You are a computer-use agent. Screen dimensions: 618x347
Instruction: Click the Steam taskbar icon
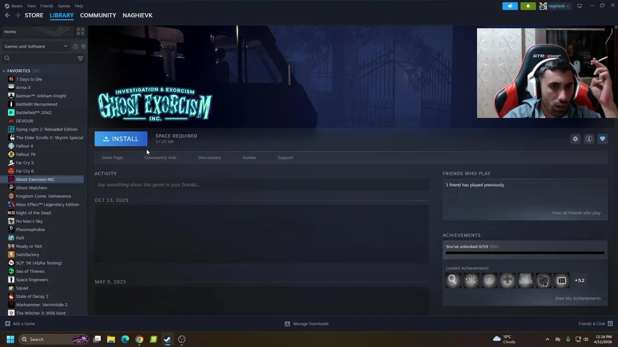tap(167, 339)
